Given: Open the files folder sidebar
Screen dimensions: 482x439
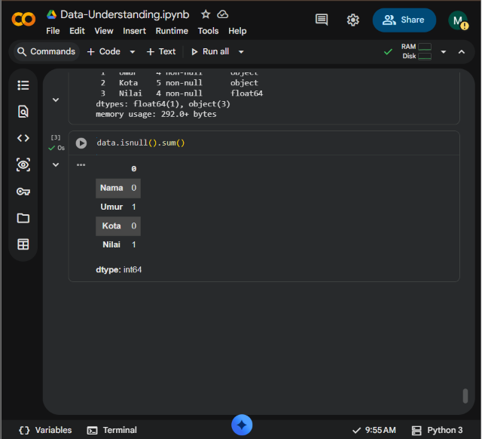Looking at the screenshot, I should coord(23,218).
